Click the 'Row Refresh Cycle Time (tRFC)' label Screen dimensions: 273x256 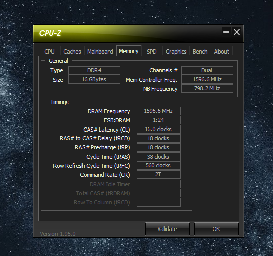click(92, 166)
